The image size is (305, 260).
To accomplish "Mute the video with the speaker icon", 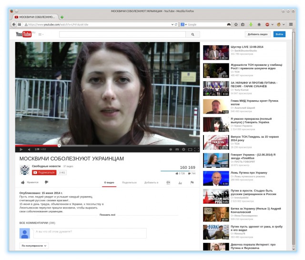I will click(29, 149).
